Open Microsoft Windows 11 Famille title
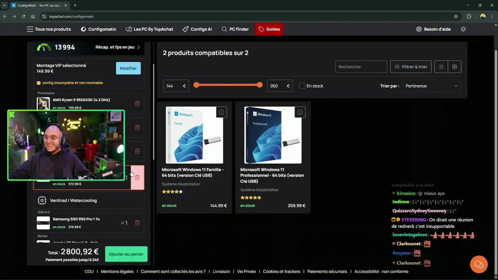Viewport: 498px width, 280px height. (193, 173)
